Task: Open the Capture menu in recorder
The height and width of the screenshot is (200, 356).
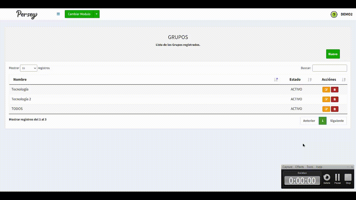Action: coord(287,167)
